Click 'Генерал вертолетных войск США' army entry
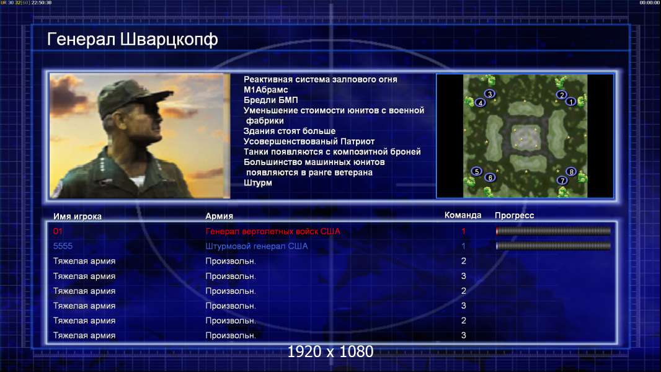The image size is (661, 372). (x=273, y=231)
